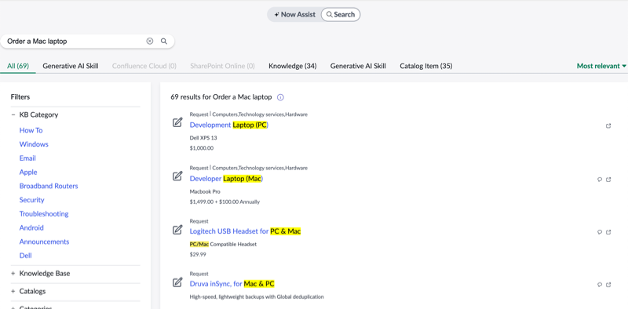Image resolution: width=628 pixels, height=309 pixels.
Task: Clear the search field with the X icon
Action: [x=150, y=41]
